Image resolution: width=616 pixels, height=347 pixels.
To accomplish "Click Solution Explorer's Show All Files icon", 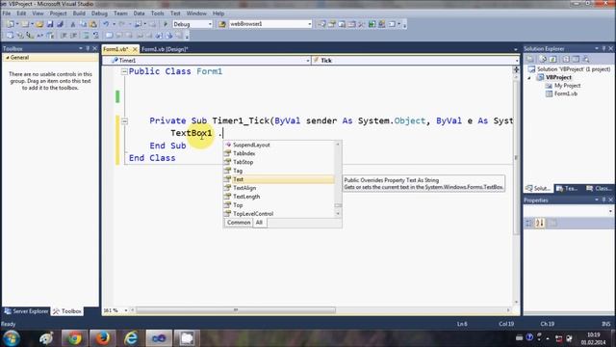I will pos(543,59).
